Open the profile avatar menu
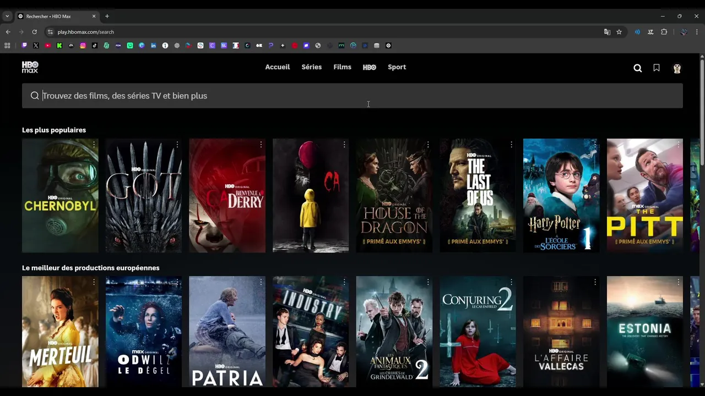The height and width of the screenshot is (396, 705). [x=677, y=68]
